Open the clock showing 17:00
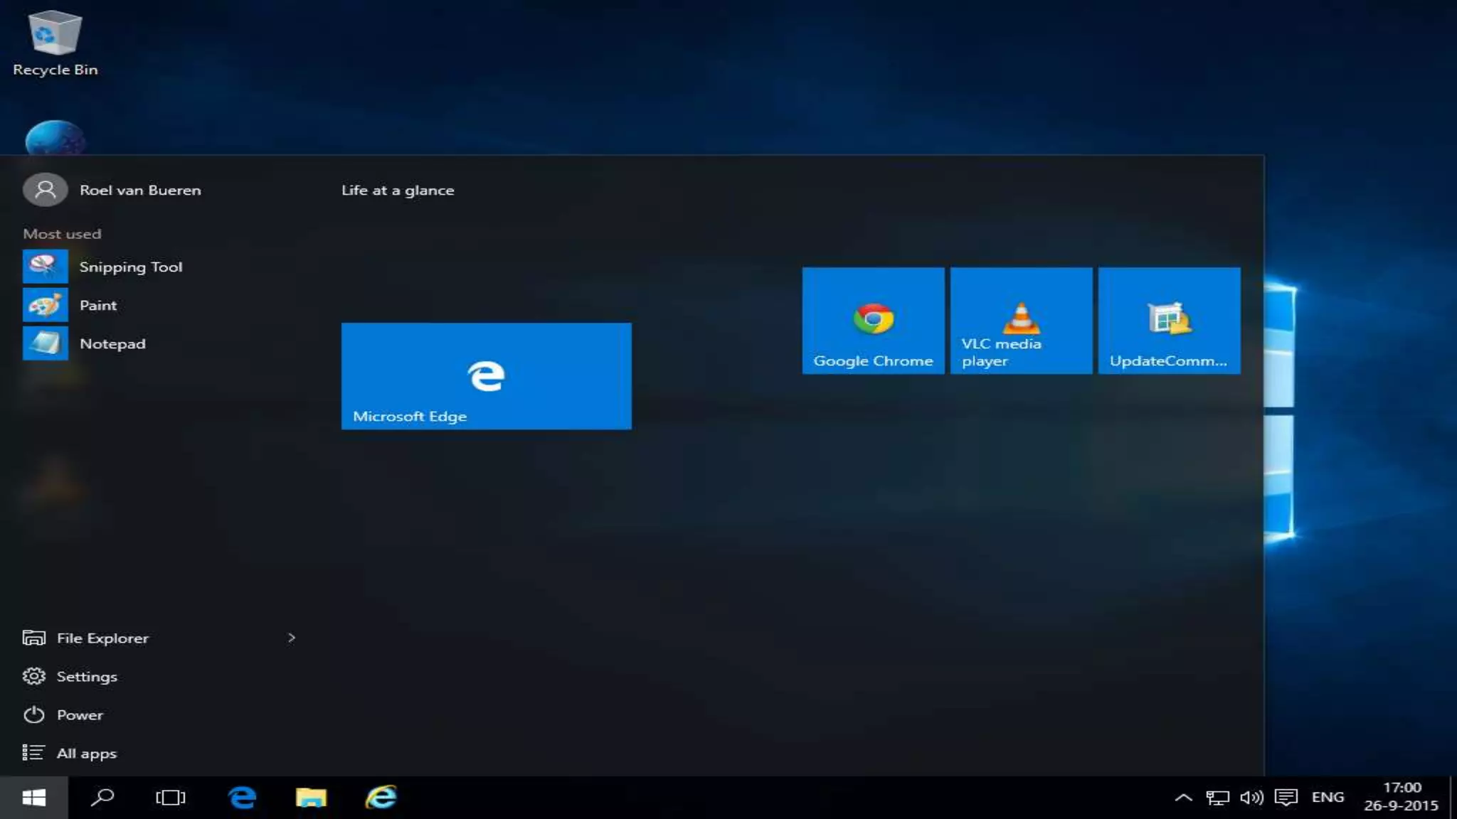1457x819 pixels. [1401, 797]
